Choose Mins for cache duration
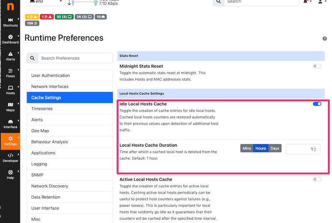This screenshot has width=332, height=223. pyautogui.click(x=247, y=148)
